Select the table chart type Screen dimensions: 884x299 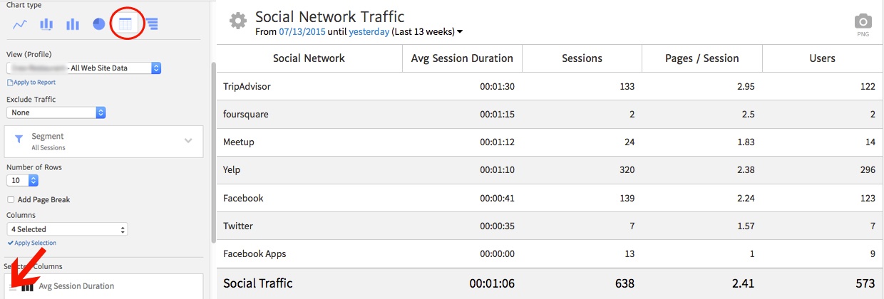click(x=125, y=24)
